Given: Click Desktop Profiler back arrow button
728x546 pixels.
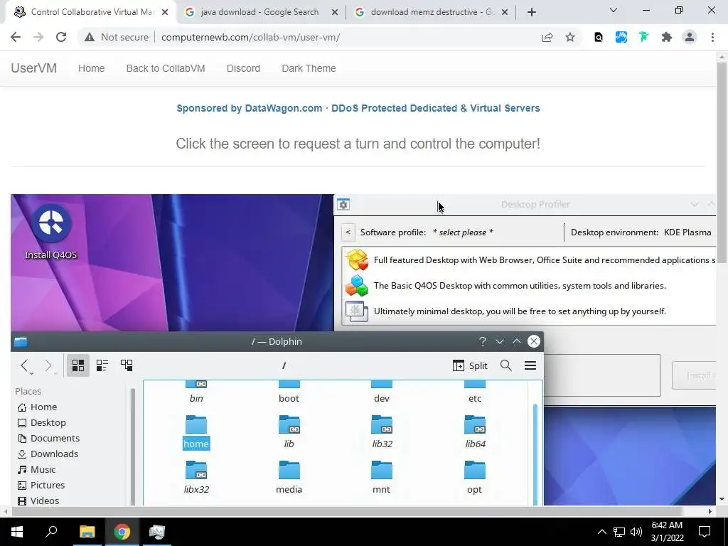Looking at the screenshot, I should pos(348,232).
